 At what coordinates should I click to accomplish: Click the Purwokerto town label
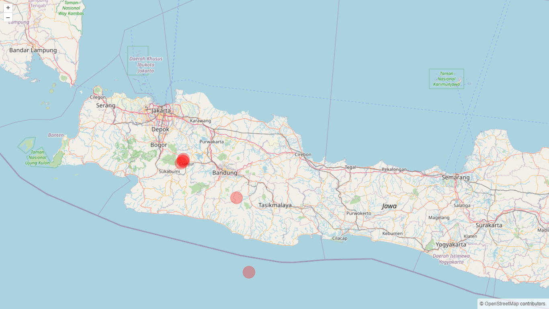358,213
